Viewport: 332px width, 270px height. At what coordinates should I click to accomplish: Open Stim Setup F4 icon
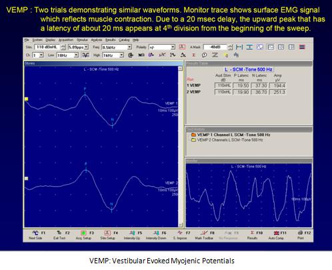click(107, 233)
